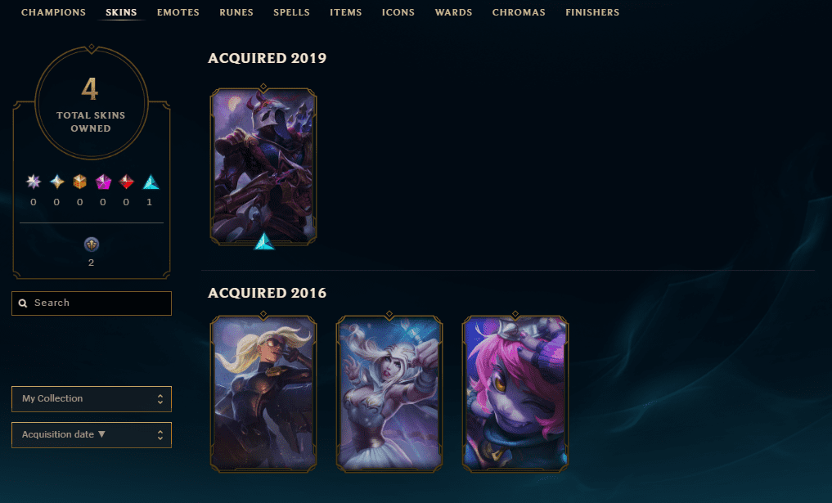Open the Emotes tab
This screenshot has width=832, height=503.
pyautogui.click(x=178, y=12)
